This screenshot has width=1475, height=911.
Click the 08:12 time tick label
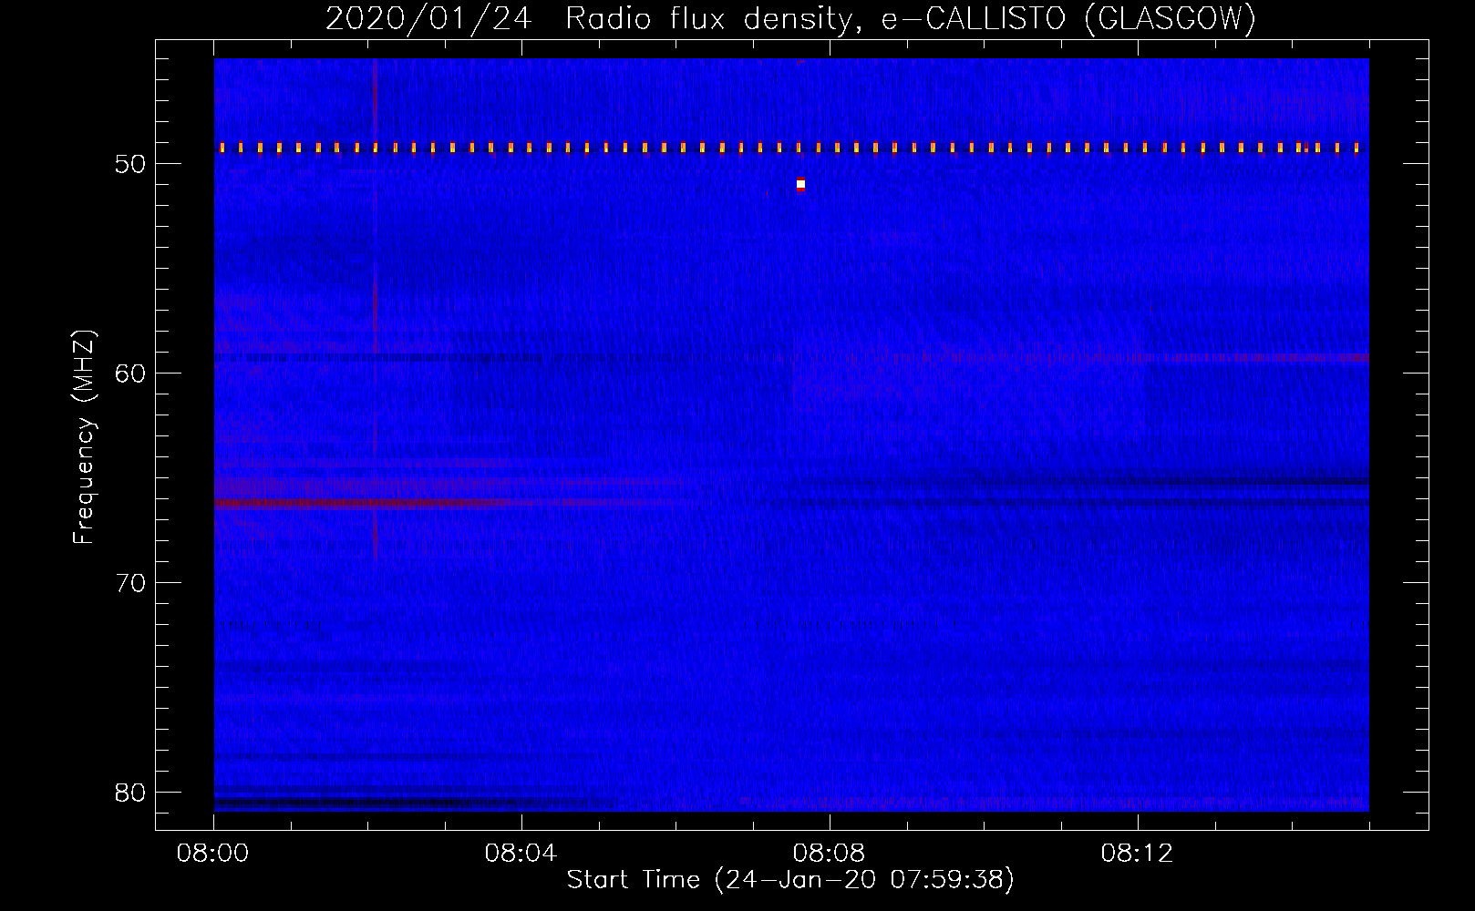1138,854
